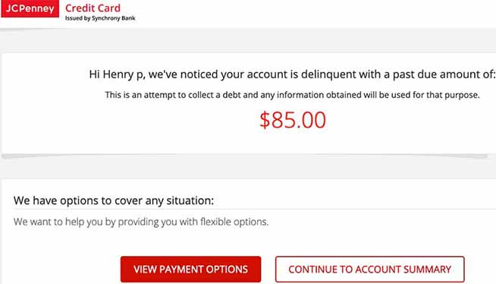Click the gray band below the header
The image size is (496, 284).
tap(248, 40)
